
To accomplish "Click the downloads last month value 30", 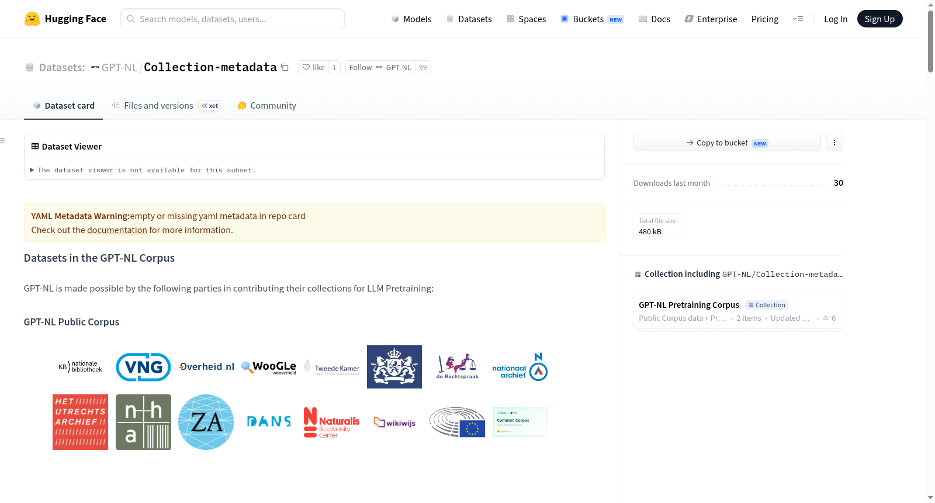I will click(839, 183).
